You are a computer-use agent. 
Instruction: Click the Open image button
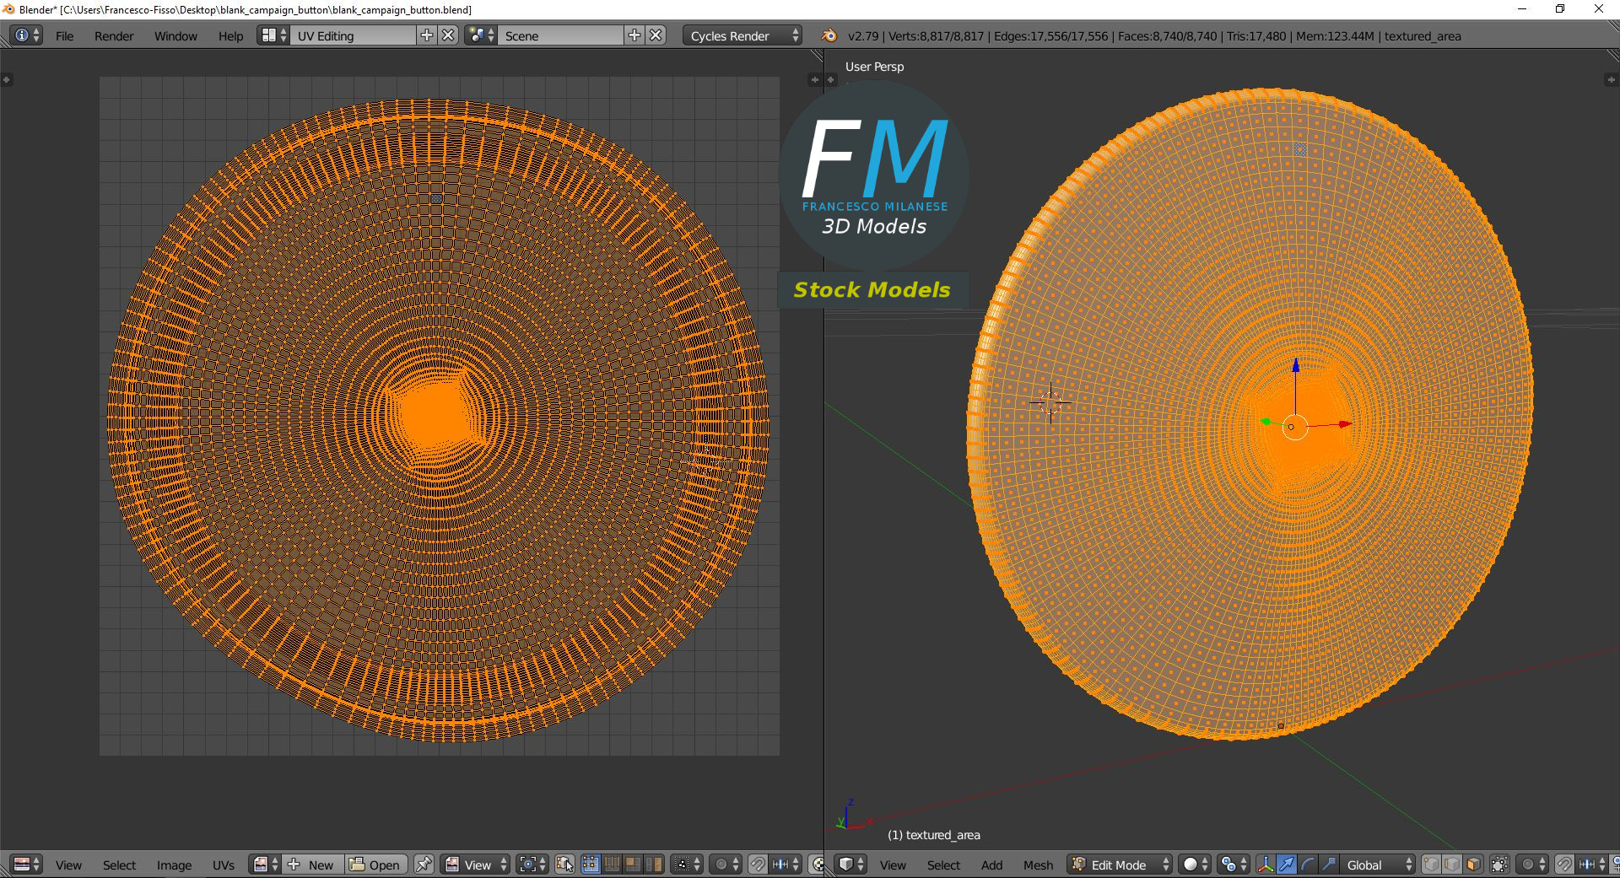376,865
